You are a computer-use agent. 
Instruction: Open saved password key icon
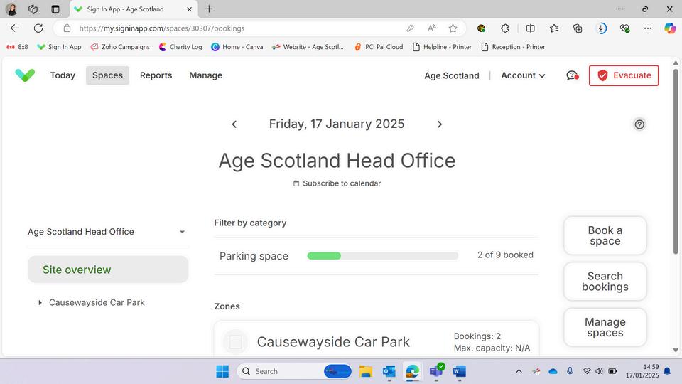pyautogui.click(x=410, y=28)
